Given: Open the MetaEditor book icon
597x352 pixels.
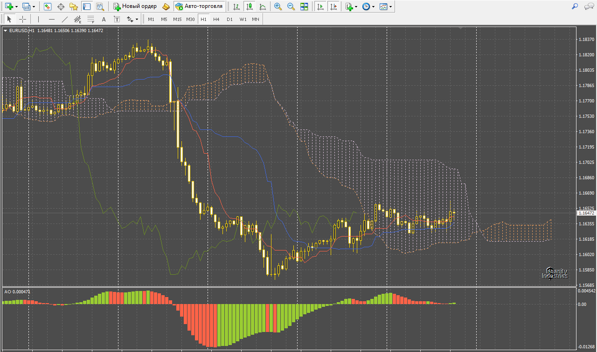Looking at the screenshot, I should (167, 7).
